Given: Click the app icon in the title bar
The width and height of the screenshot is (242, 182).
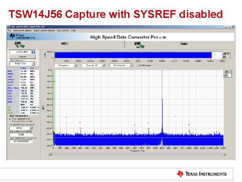Looking at the screenshot, I should pyautogui.click(x=8, y=27).
